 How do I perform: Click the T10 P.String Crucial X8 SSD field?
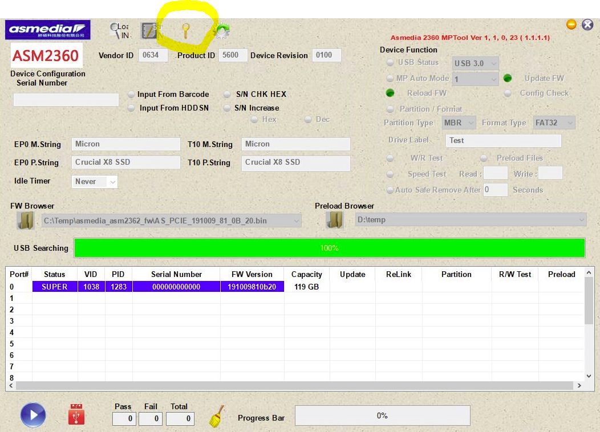pyautogui.click(x=296, y=163)
